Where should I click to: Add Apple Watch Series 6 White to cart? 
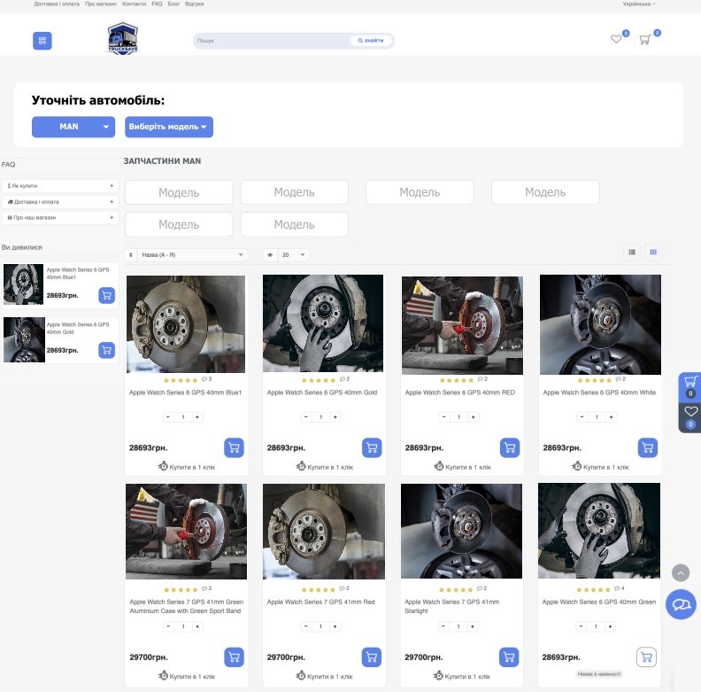648,447
